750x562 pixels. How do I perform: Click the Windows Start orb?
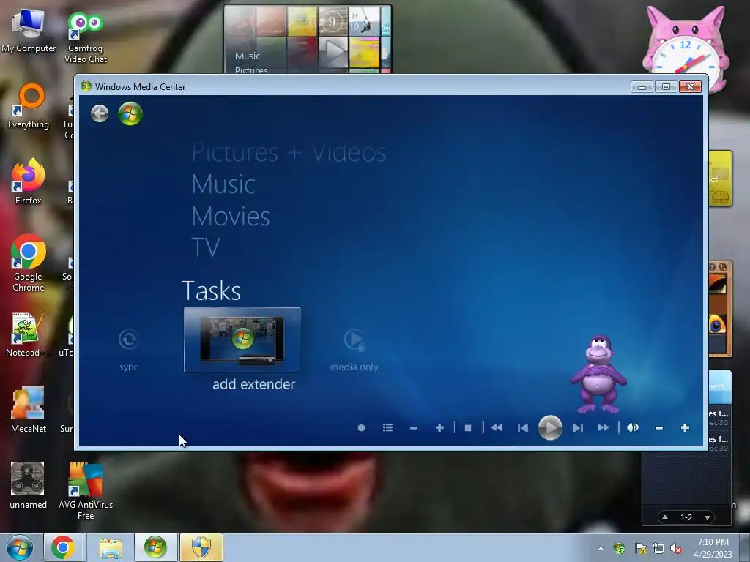tap(20, 547)
